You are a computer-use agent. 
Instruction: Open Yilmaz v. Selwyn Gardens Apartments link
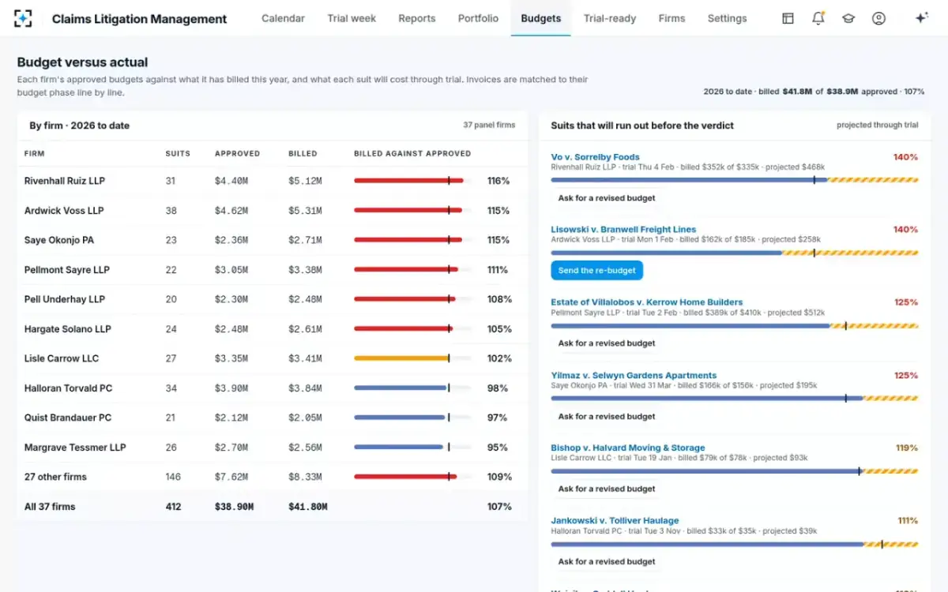click(x=634, y=375)
